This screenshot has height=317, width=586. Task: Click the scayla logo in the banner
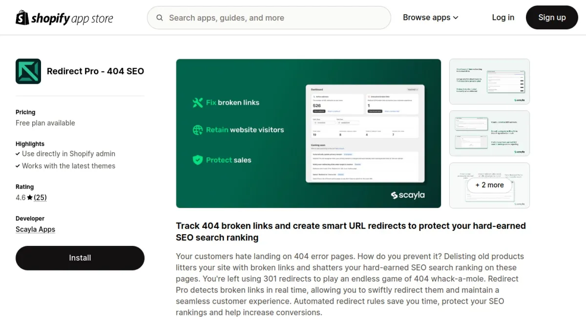[408, 195]
